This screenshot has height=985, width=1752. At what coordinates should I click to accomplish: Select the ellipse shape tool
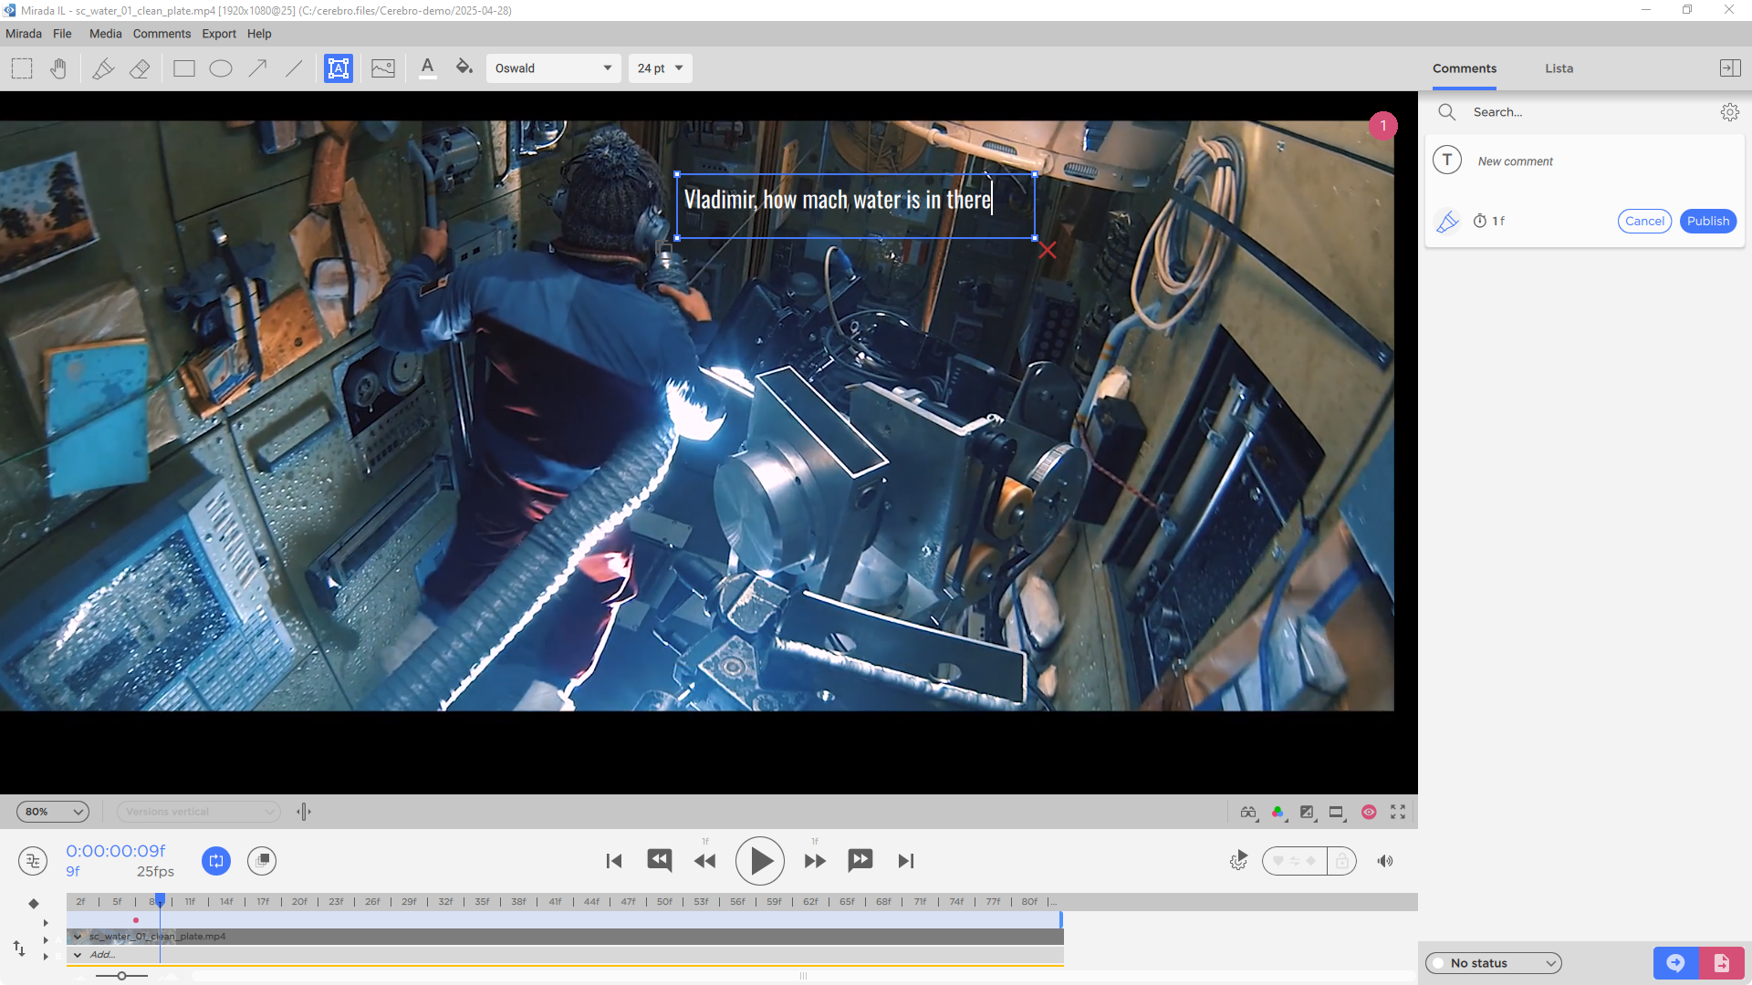pos(220,67)
